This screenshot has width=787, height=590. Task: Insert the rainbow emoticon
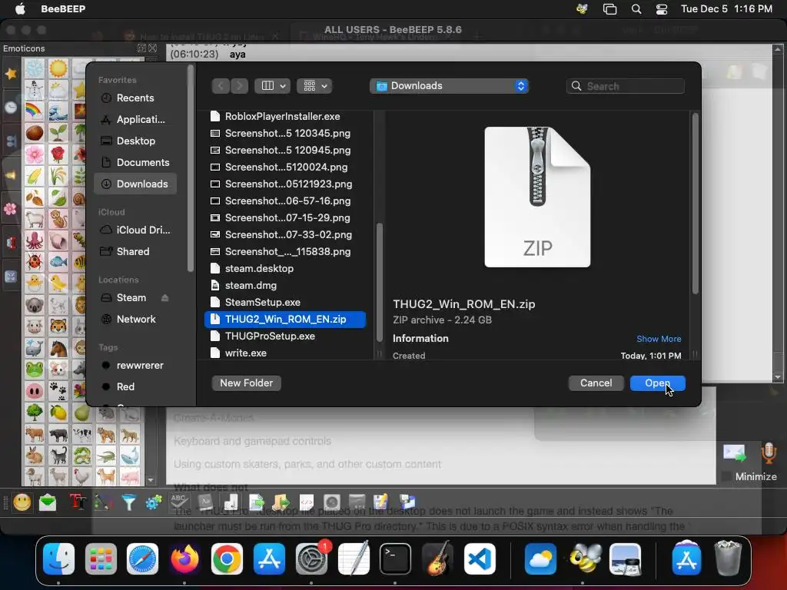(35, 111)
